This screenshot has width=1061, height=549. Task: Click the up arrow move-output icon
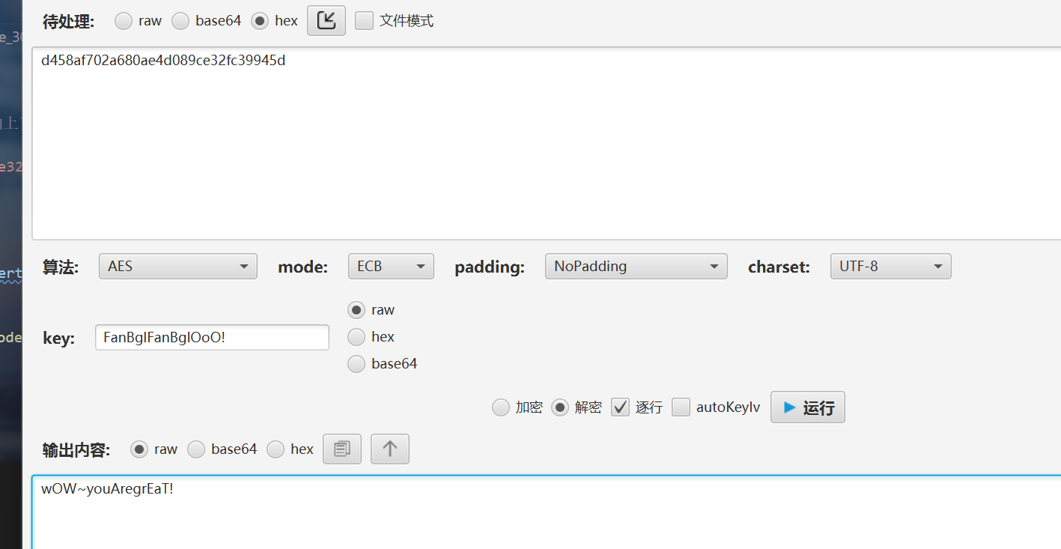tap(389, 449)
